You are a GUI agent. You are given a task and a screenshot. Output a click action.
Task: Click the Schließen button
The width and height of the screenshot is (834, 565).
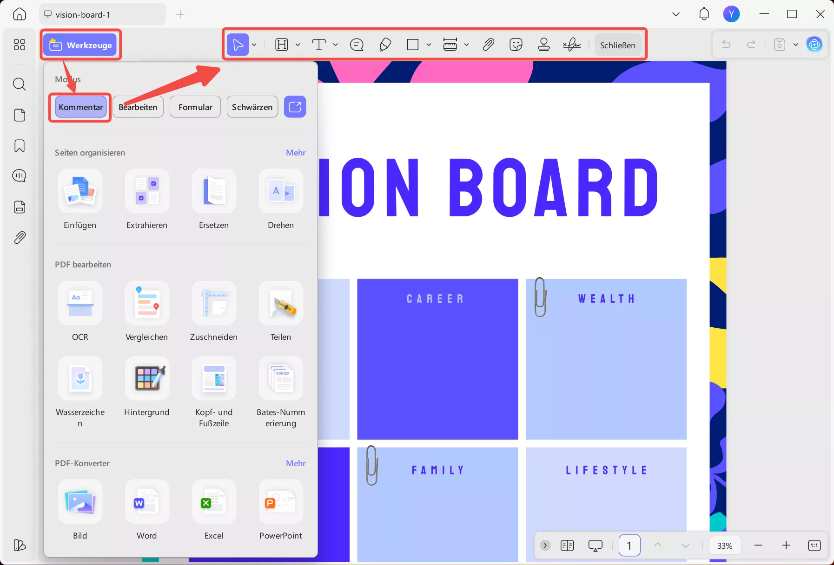(618, 45)
